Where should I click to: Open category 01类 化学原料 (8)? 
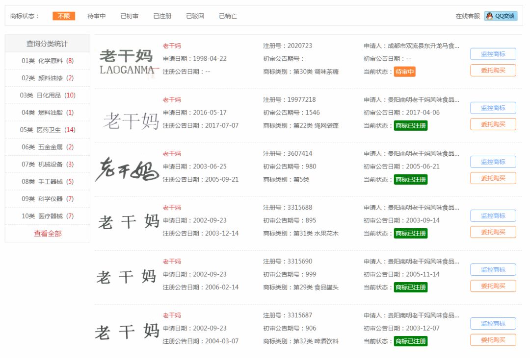click(x=48, y=61)
